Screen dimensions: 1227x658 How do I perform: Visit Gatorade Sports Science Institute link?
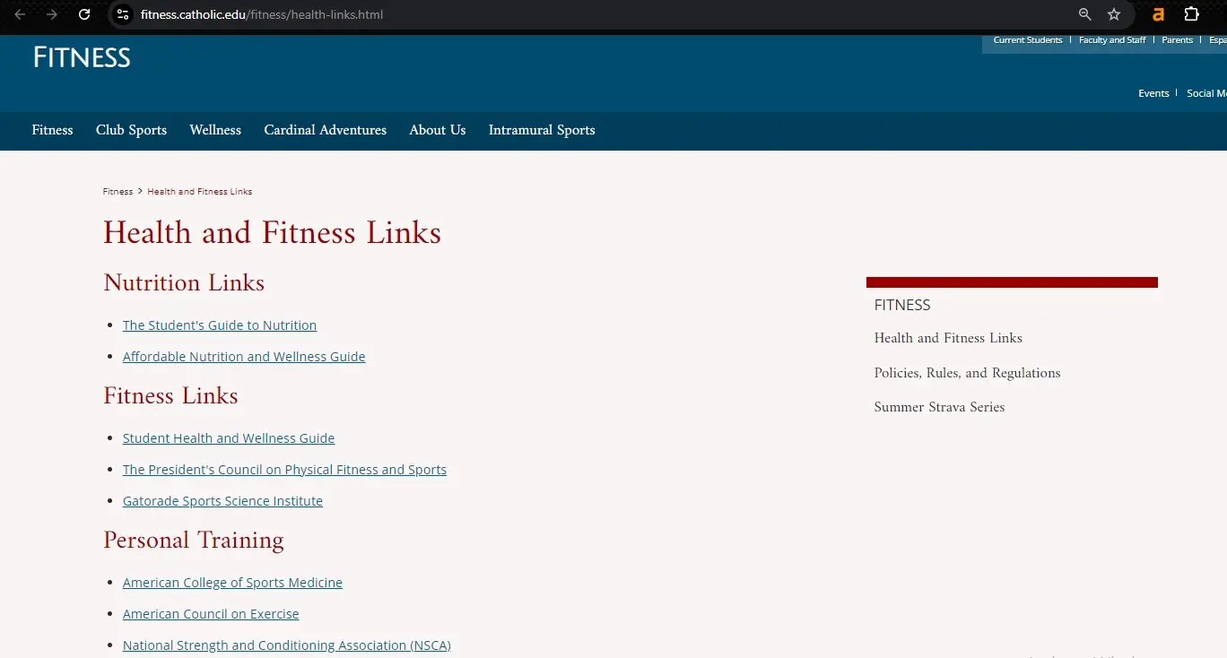(222, 501)
